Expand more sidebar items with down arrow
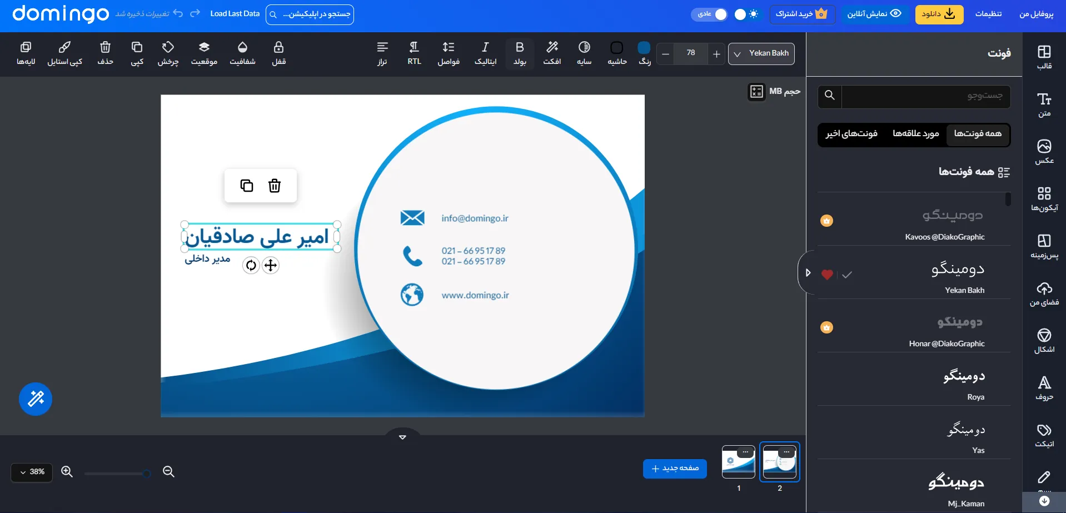This screenshot has height=513, width=1066. point(1044,501)
